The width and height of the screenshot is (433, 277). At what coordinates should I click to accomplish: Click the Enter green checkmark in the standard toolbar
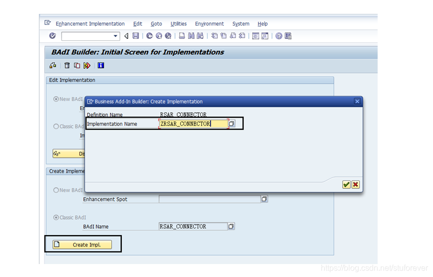[x=52, y=36]
